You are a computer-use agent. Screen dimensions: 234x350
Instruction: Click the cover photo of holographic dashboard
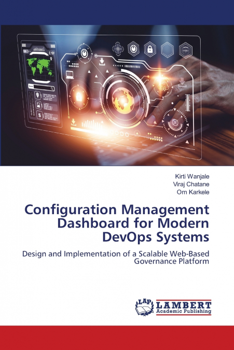point(117,95)
